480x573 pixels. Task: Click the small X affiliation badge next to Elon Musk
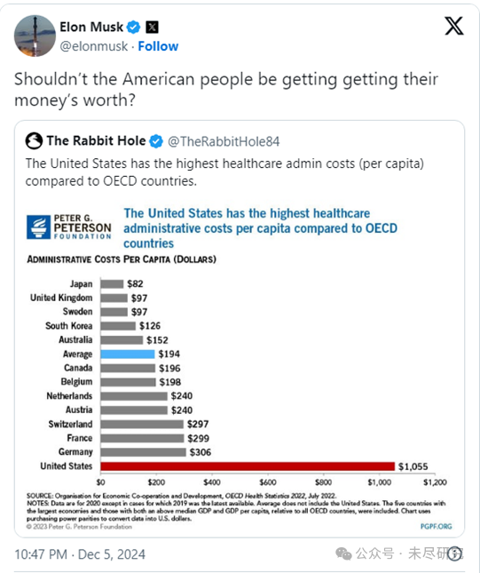152,27
